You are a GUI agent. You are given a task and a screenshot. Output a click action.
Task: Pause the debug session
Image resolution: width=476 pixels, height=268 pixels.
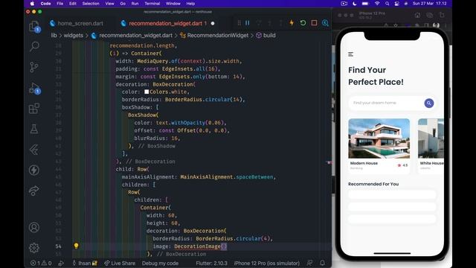click(x=248, y=23)
